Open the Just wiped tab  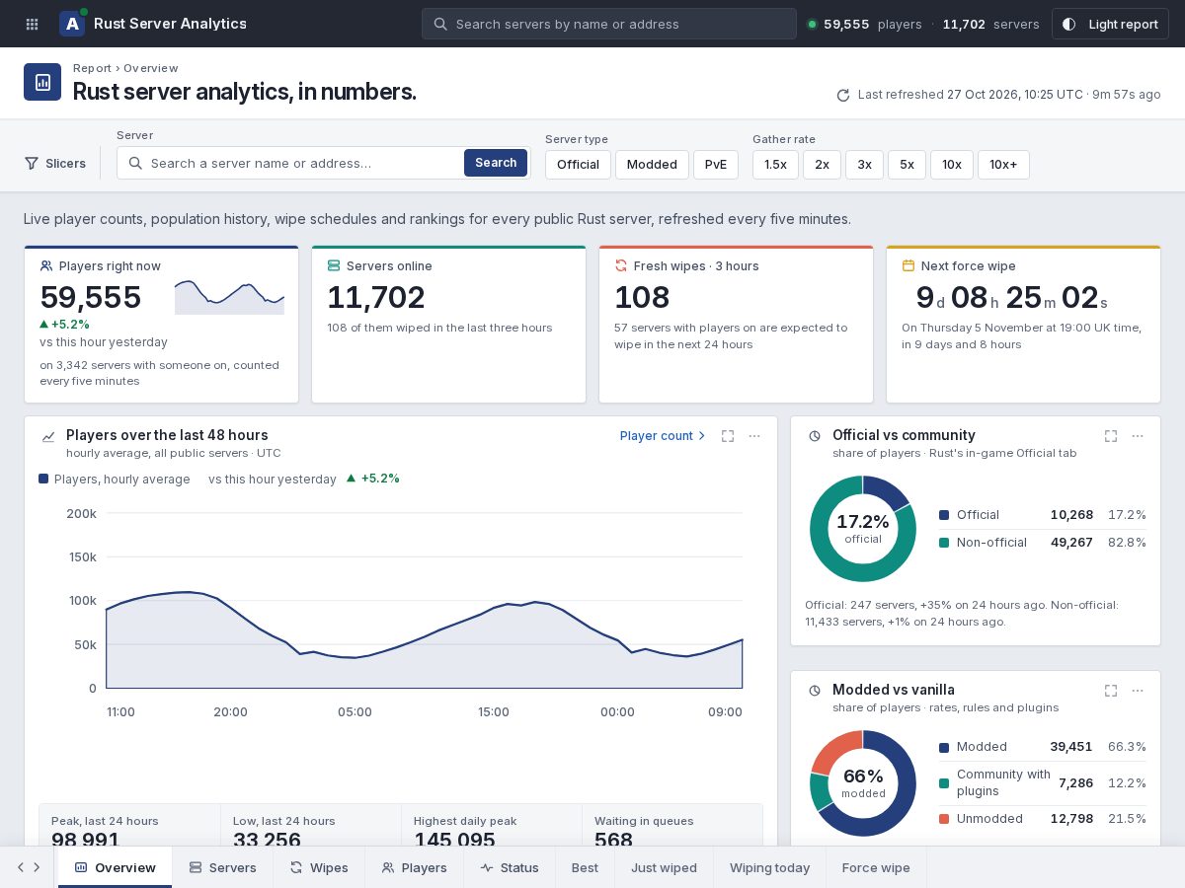click(x=664, y=868)
